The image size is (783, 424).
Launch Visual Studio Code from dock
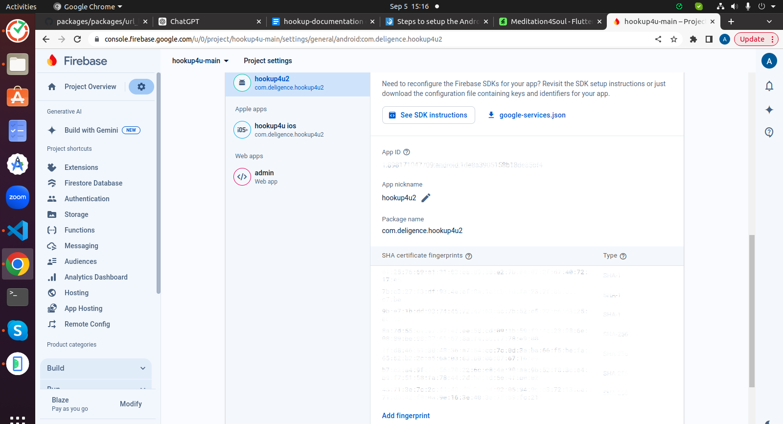click(x=18, y=231)
